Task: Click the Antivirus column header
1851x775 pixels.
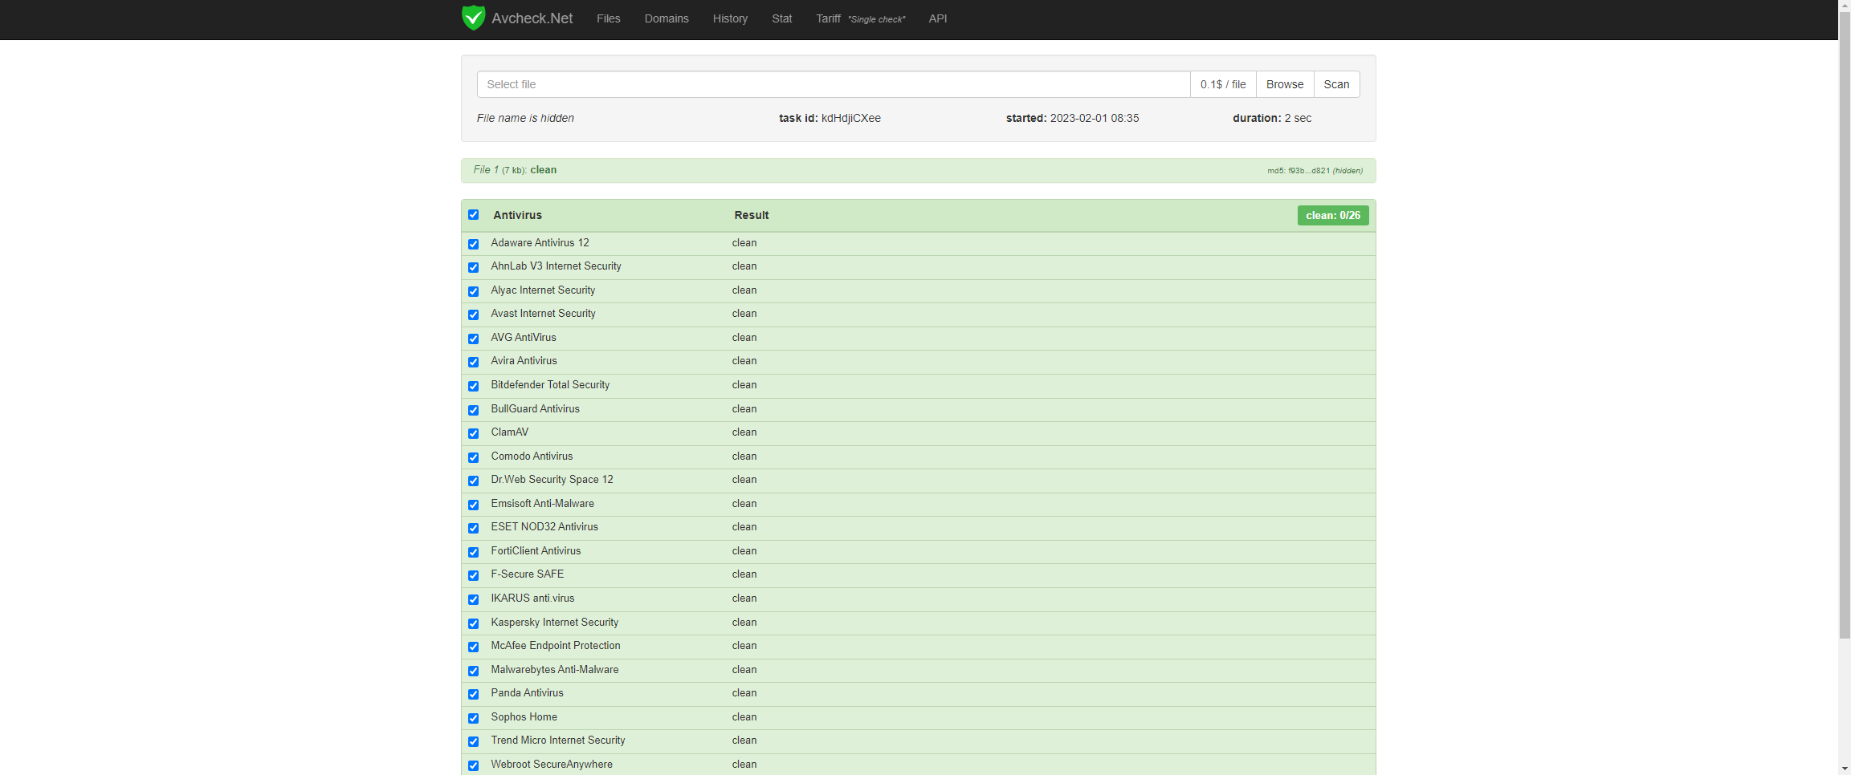Action: coord(517,215)
